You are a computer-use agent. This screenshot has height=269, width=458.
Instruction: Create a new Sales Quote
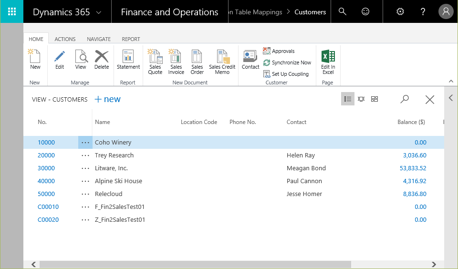click(x=155, y=62)
